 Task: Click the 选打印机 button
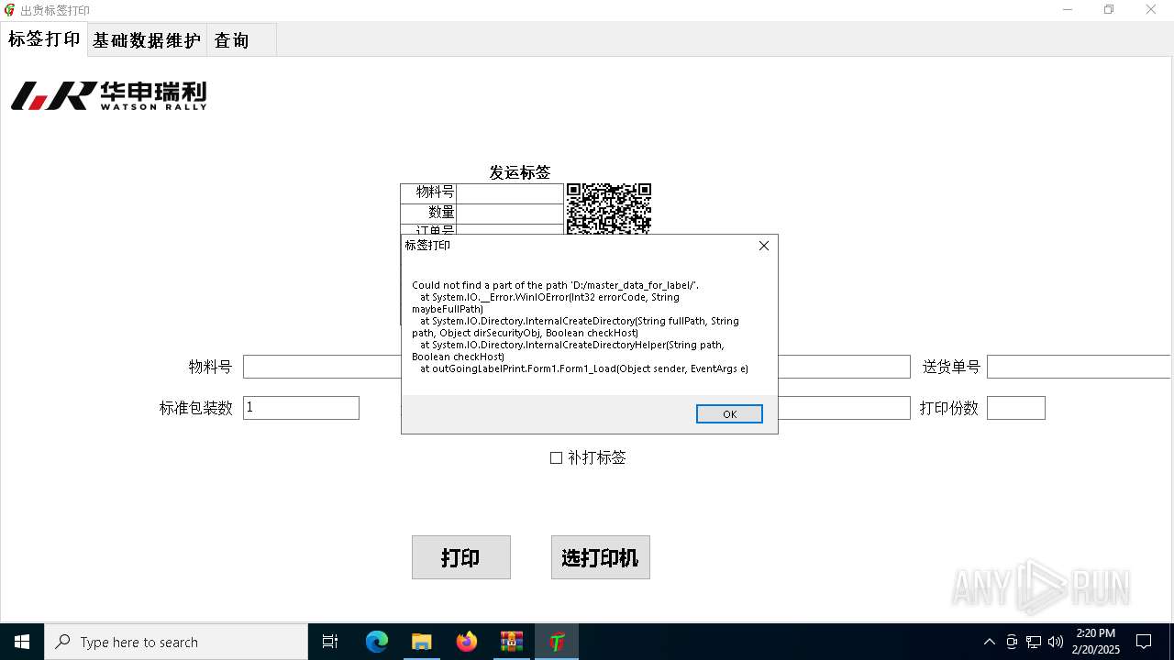coord(601,557)
